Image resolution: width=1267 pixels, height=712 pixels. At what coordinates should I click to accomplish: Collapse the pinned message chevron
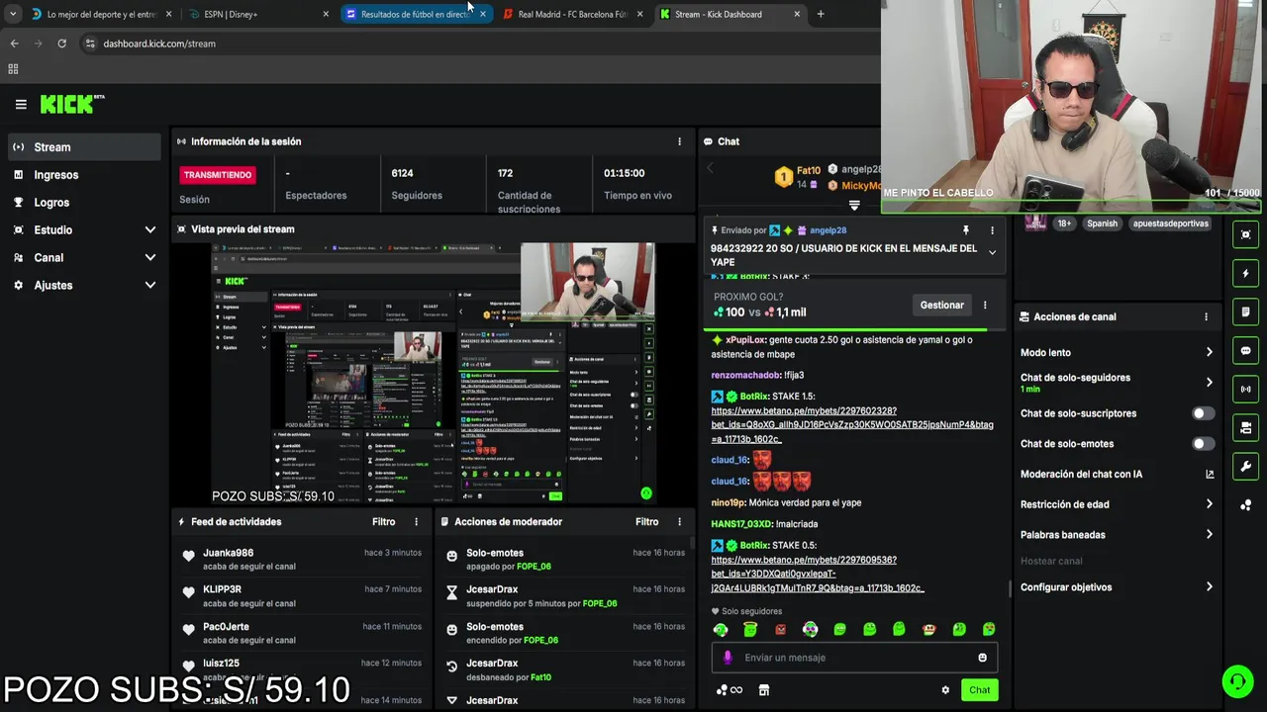(x=992, y=252)
